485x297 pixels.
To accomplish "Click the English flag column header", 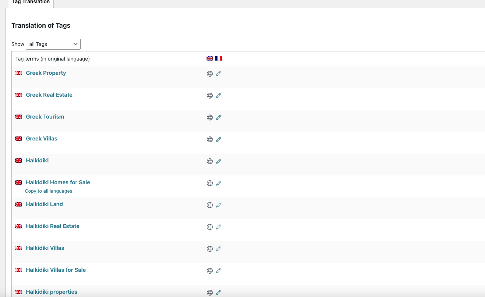I will pos(210,58).
